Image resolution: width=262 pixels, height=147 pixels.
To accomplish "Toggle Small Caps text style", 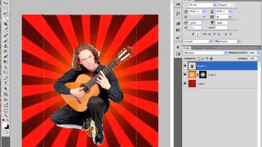I will [x=210, y=34].
